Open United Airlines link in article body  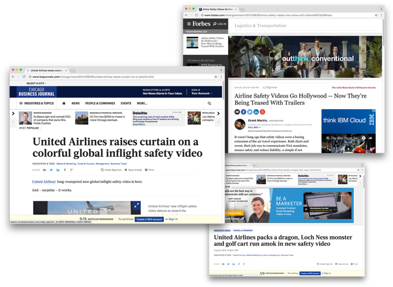pos(44,182)
